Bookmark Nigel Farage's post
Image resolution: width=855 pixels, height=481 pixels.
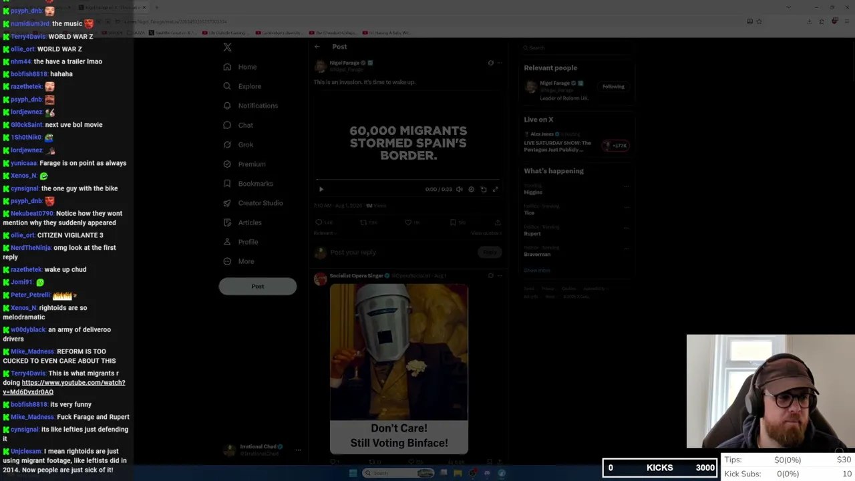[453, 222]
